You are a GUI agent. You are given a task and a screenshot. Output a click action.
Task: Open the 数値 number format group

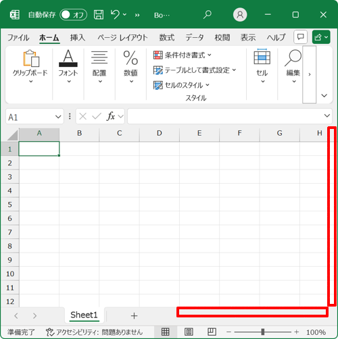pyautogui.click(x=130, y=67)
